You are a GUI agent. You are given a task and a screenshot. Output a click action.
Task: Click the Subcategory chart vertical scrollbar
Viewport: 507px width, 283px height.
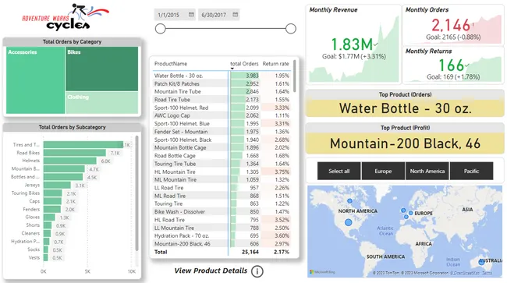136,193
